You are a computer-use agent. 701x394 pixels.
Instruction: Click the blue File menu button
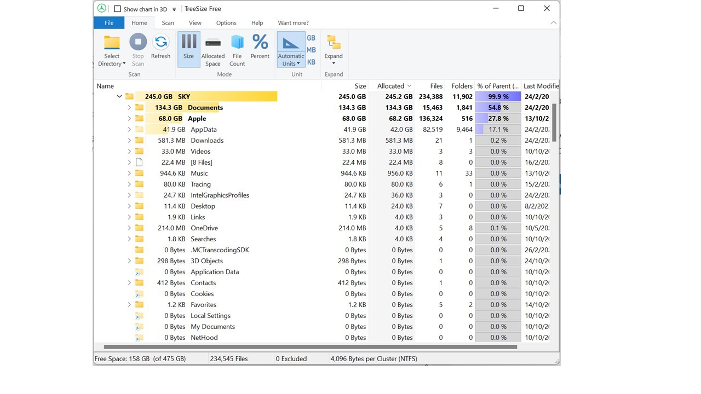[108, 22]
